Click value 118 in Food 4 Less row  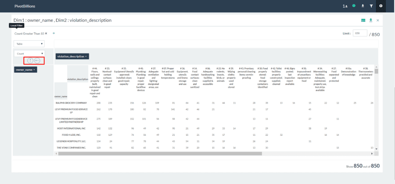(x=98, y=135)
